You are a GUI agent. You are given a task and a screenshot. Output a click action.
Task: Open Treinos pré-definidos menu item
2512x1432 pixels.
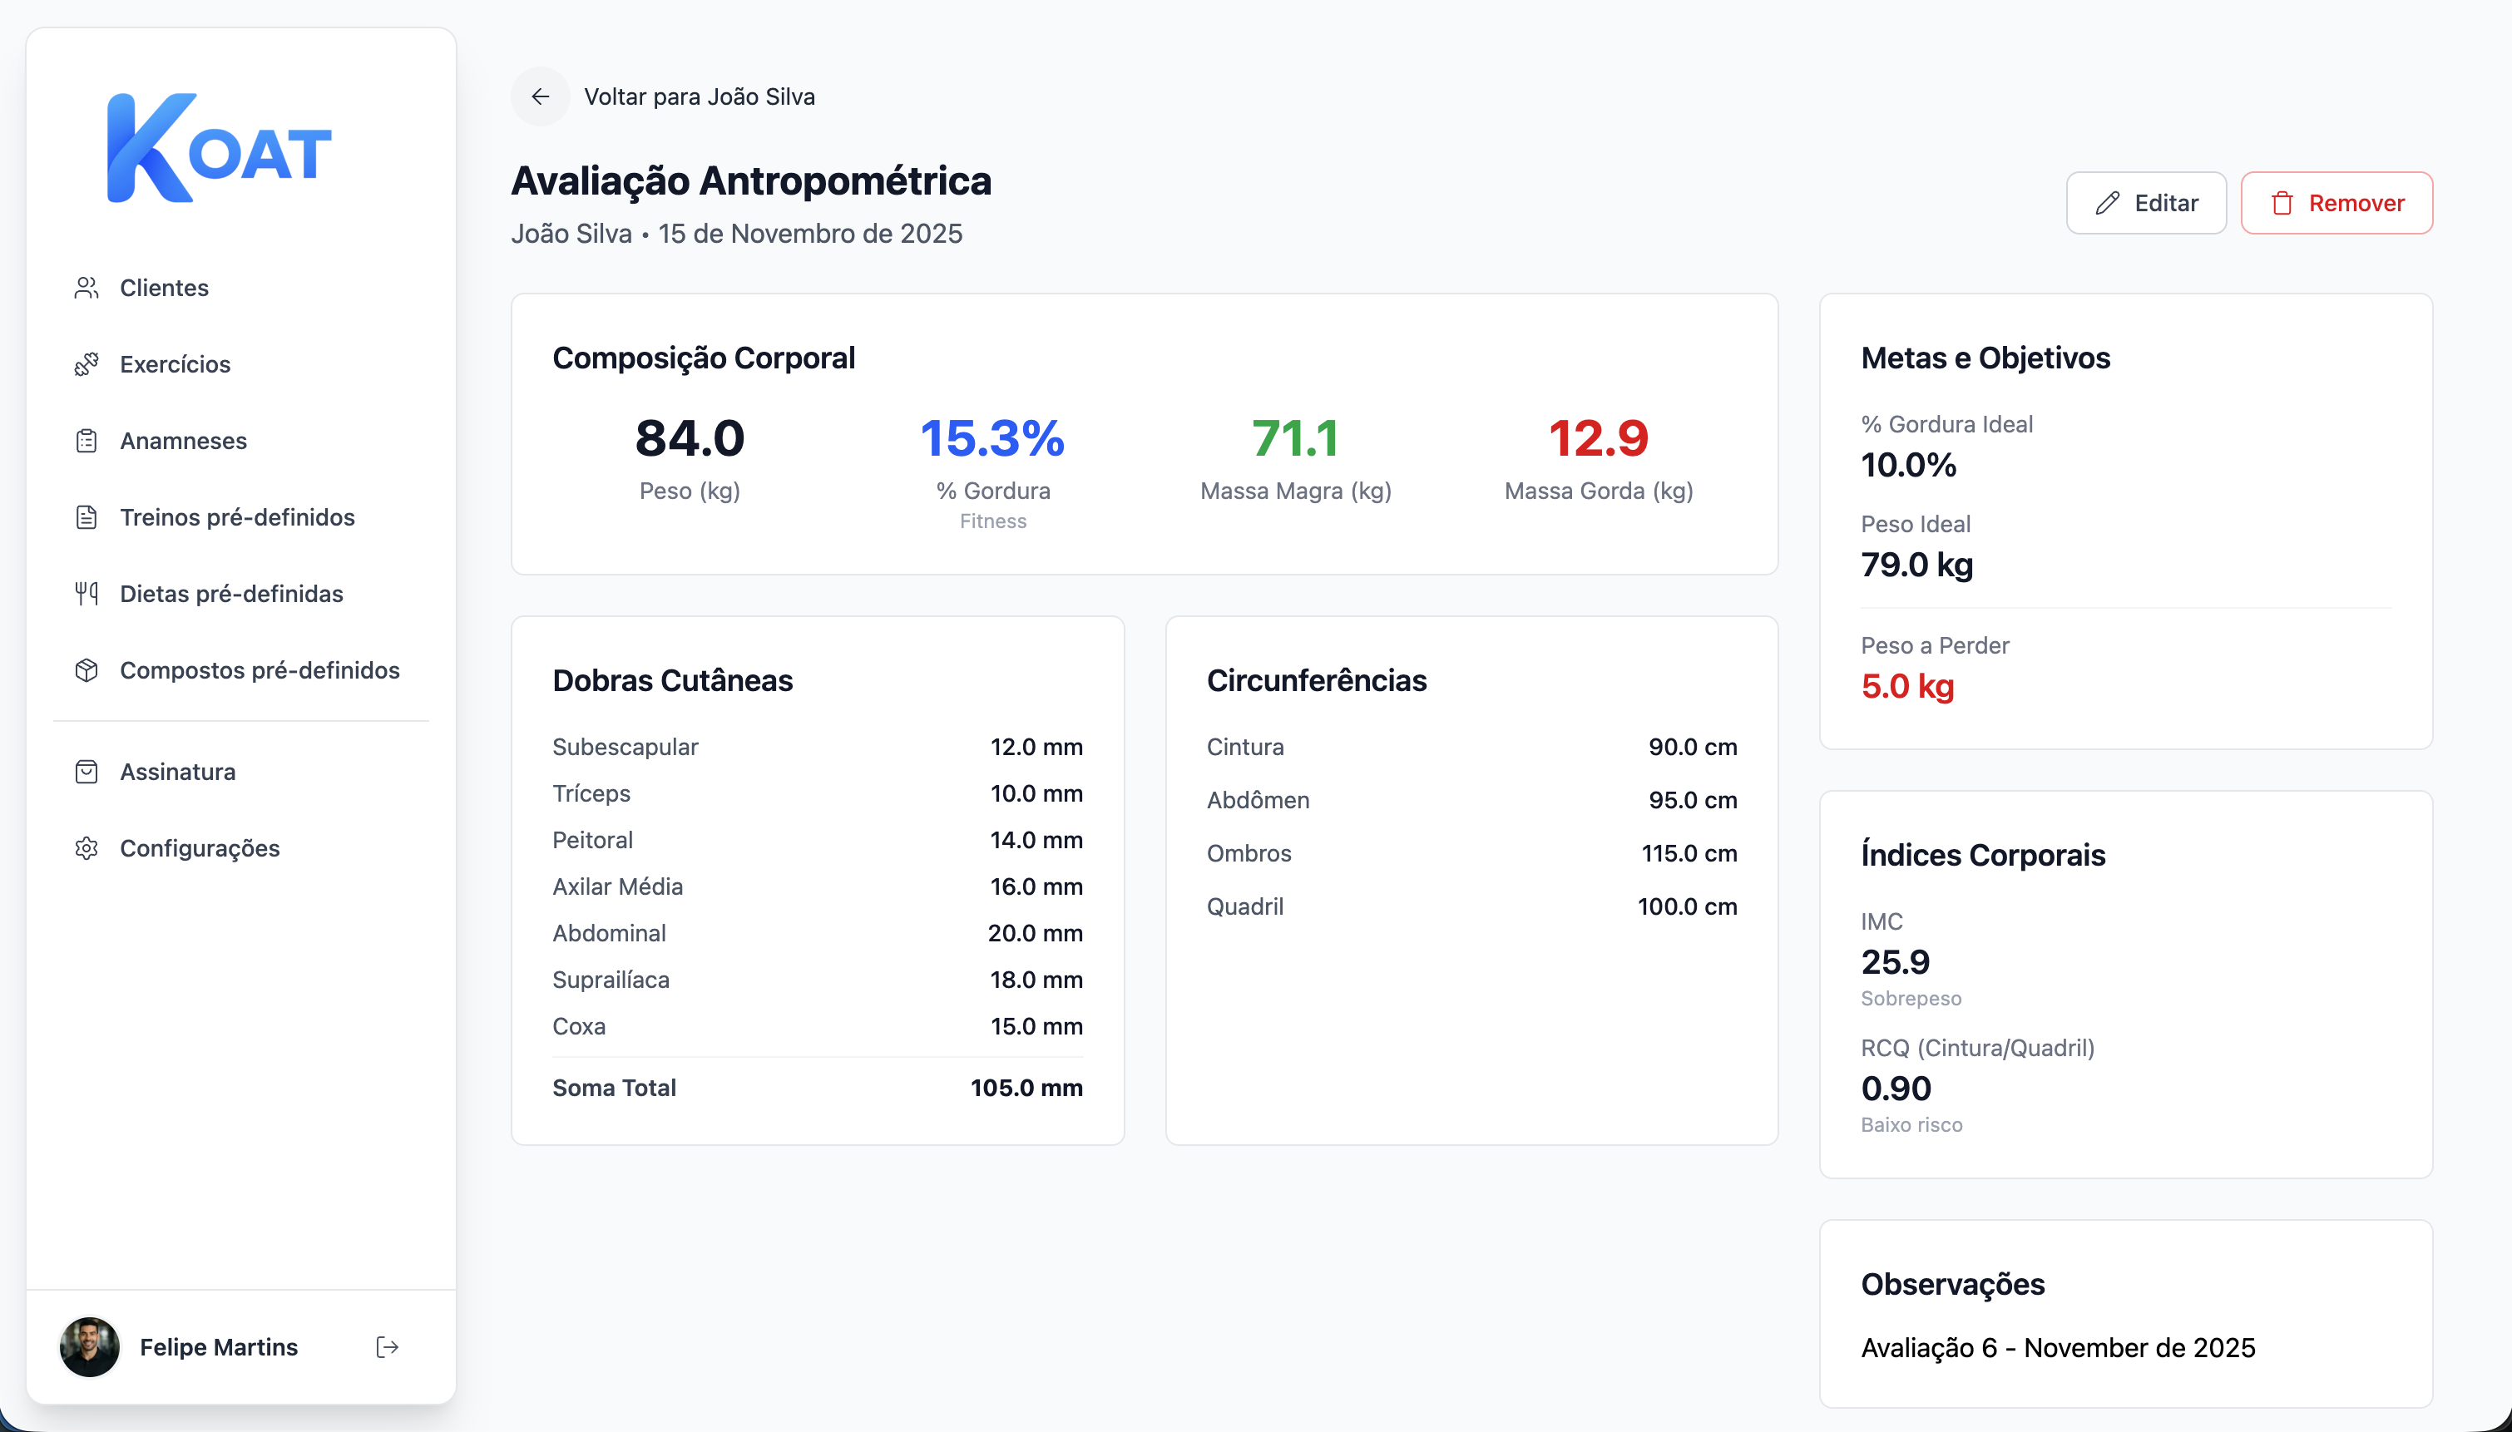coord(237,517)
